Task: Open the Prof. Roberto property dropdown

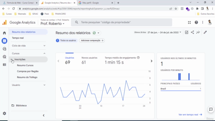Action: pos(52,24)
